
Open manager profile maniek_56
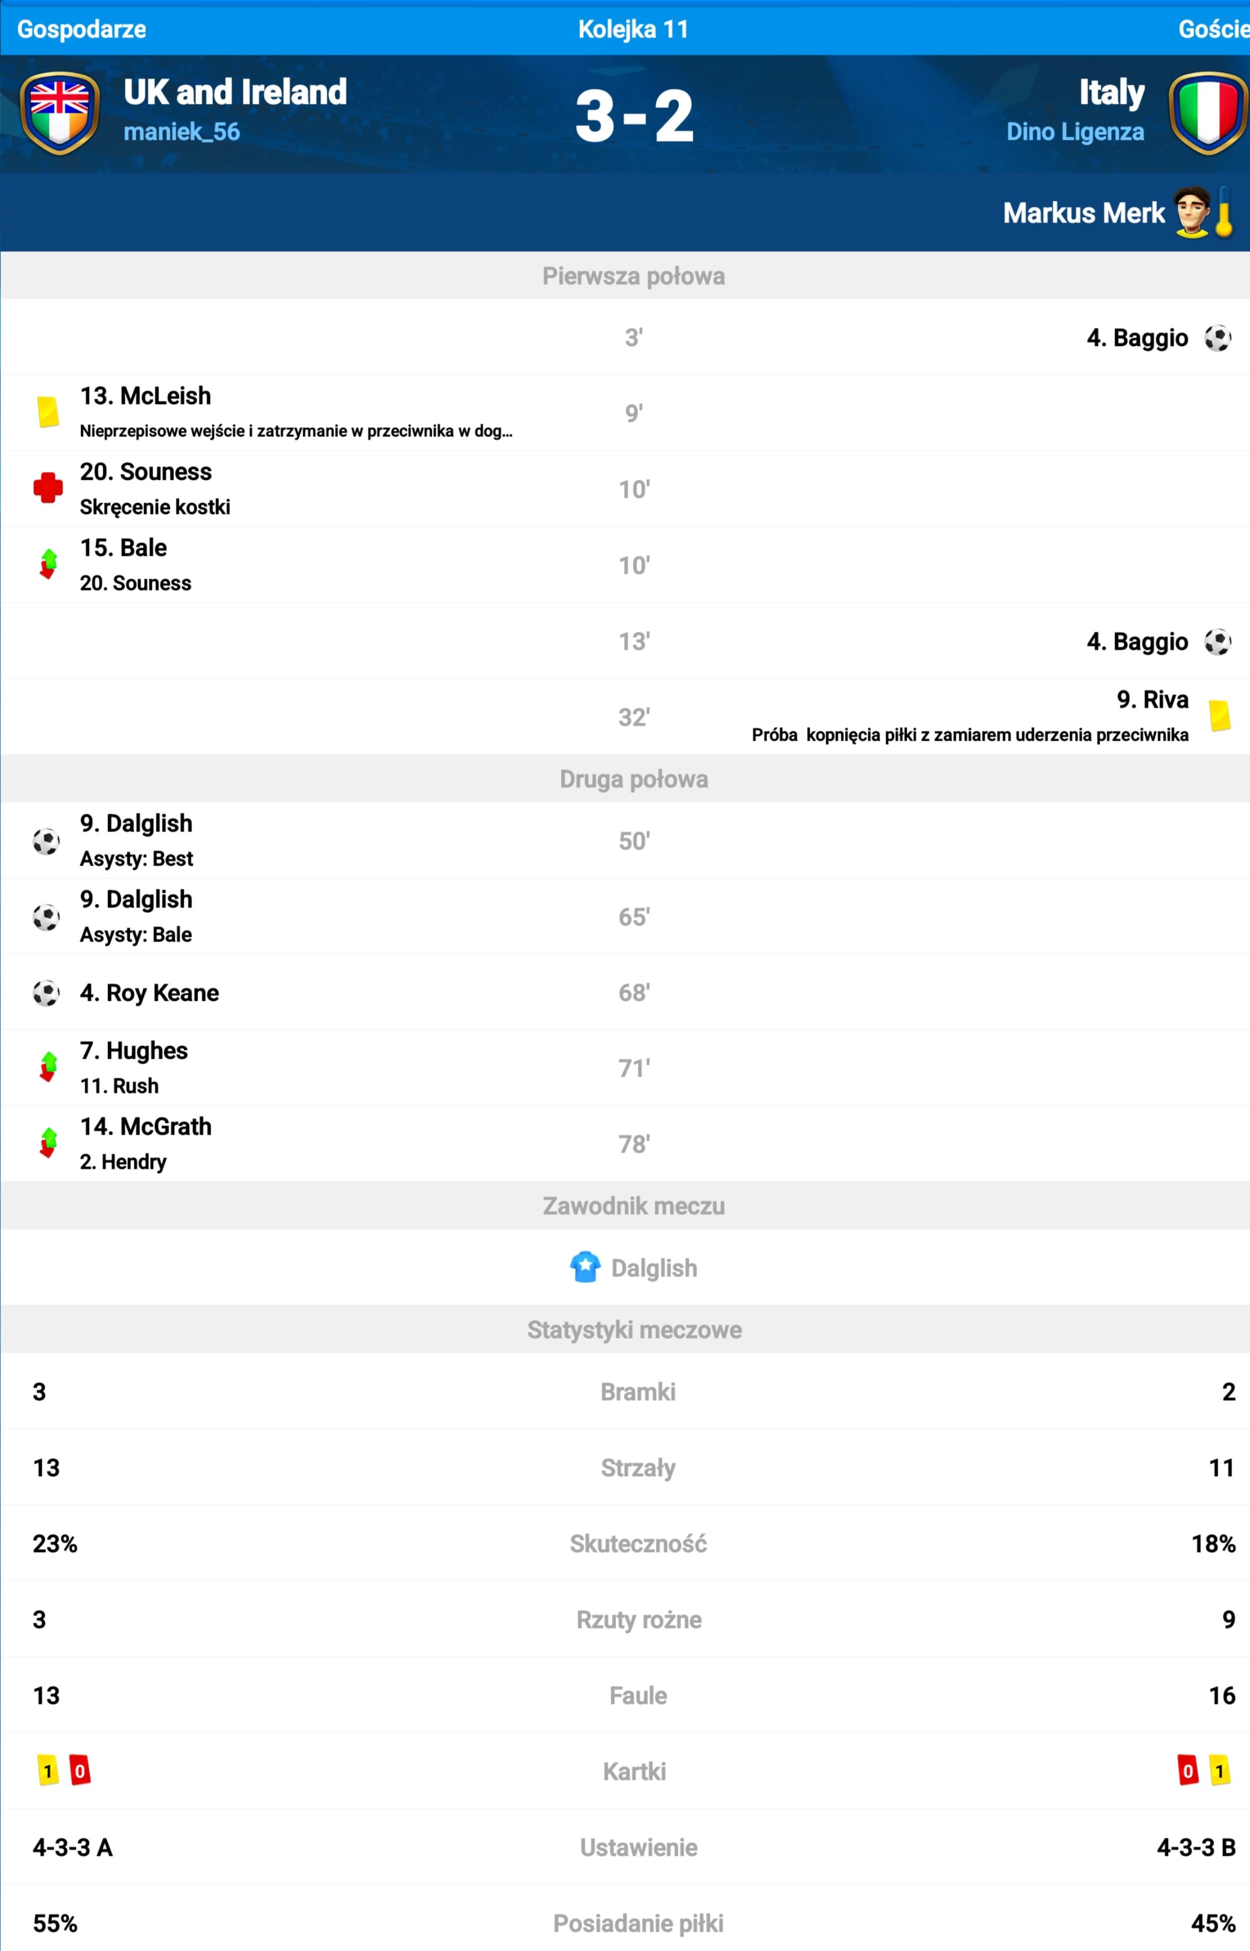(x=182, y=131)
